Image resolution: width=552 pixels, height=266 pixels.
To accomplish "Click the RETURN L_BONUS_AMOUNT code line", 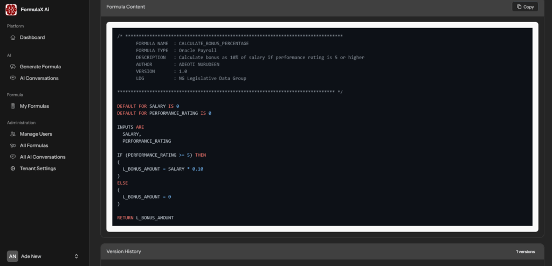I will (x=146, y=218).
